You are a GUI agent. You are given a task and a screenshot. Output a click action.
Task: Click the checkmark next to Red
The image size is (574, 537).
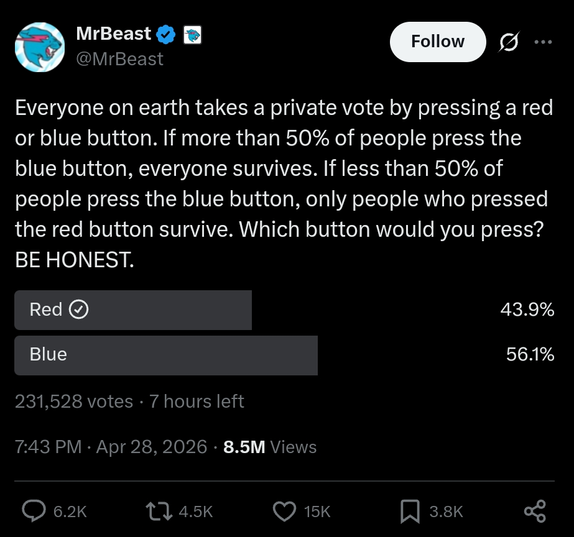click(x=79, y=310)
